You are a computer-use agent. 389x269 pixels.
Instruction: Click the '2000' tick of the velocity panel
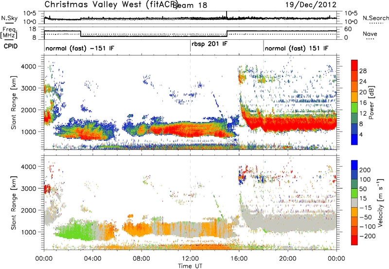click(x=29, y=210)
